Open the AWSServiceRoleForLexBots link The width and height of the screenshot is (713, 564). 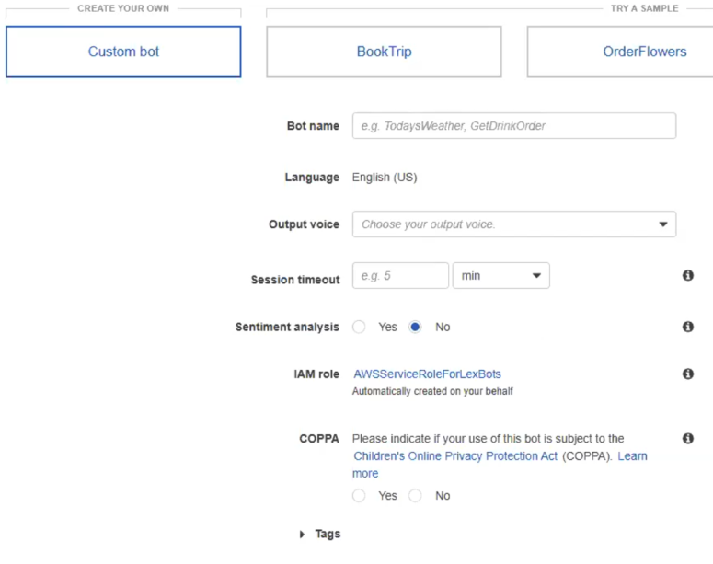[x=427, y=374]
